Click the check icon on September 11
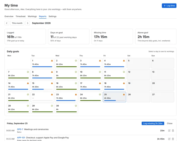The height and width of the screenshot is (141, 181). click(124, 72)
